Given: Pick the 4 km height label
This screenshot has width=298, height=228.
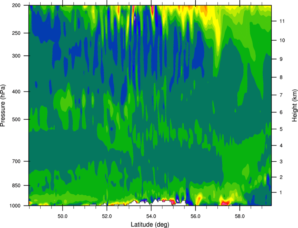Looking at the screenshot, I should (281, 146).
